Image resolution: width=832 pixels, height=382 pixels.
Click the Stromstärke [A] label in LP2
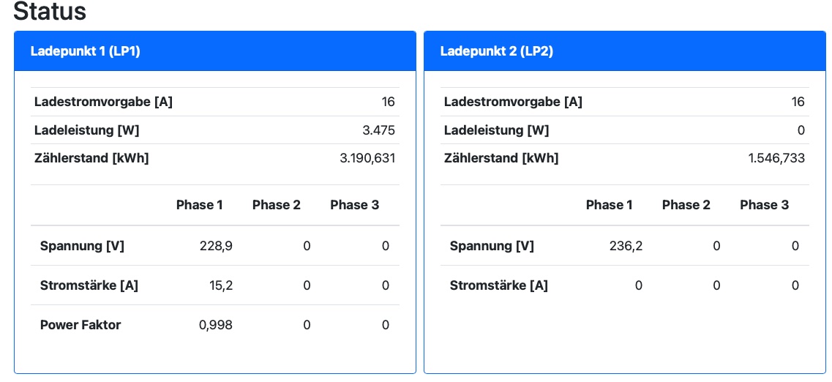(x=498, y=285)
